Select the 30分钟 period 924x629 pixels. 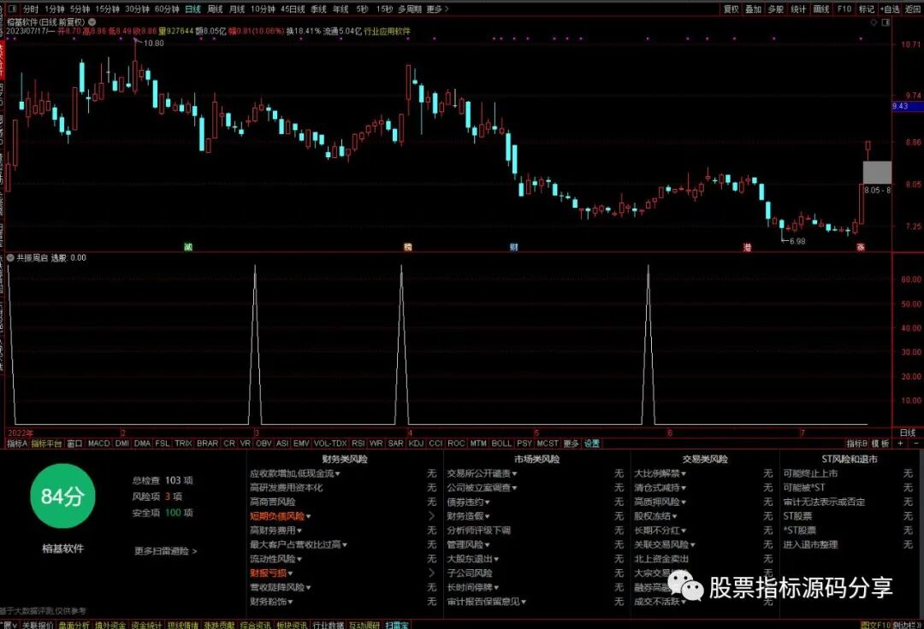pos(137,9)
